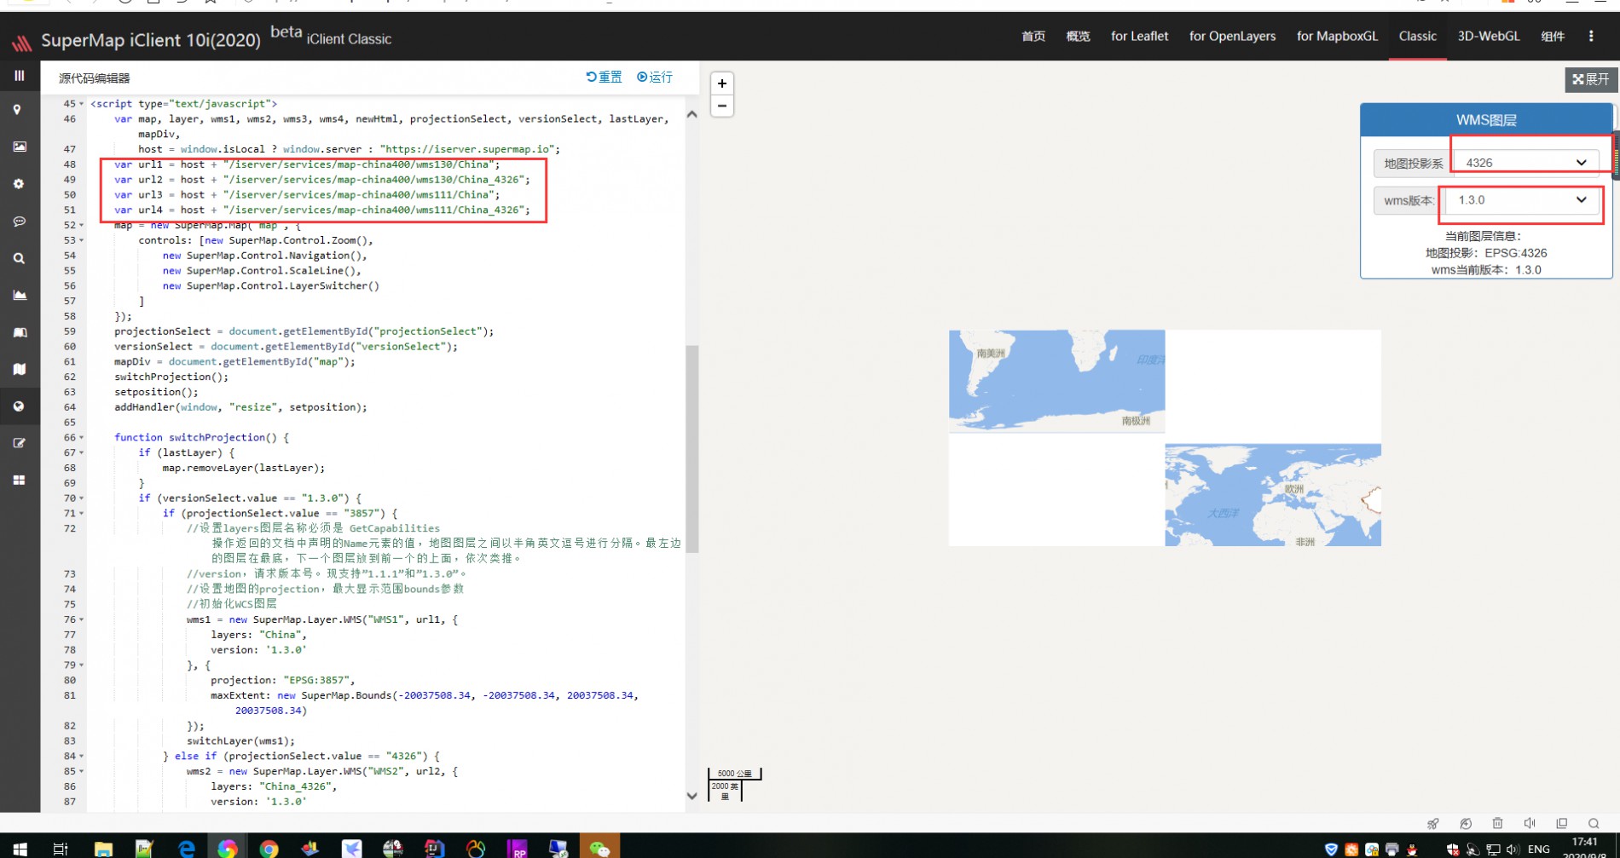Open the map marker sidebar category
This screenshot has height=858, width=1620.
[x=17, y=110]
